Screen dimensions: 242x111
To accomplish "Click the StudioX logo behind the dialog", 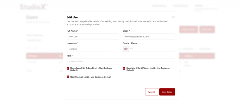I will [x=33, y=7].
